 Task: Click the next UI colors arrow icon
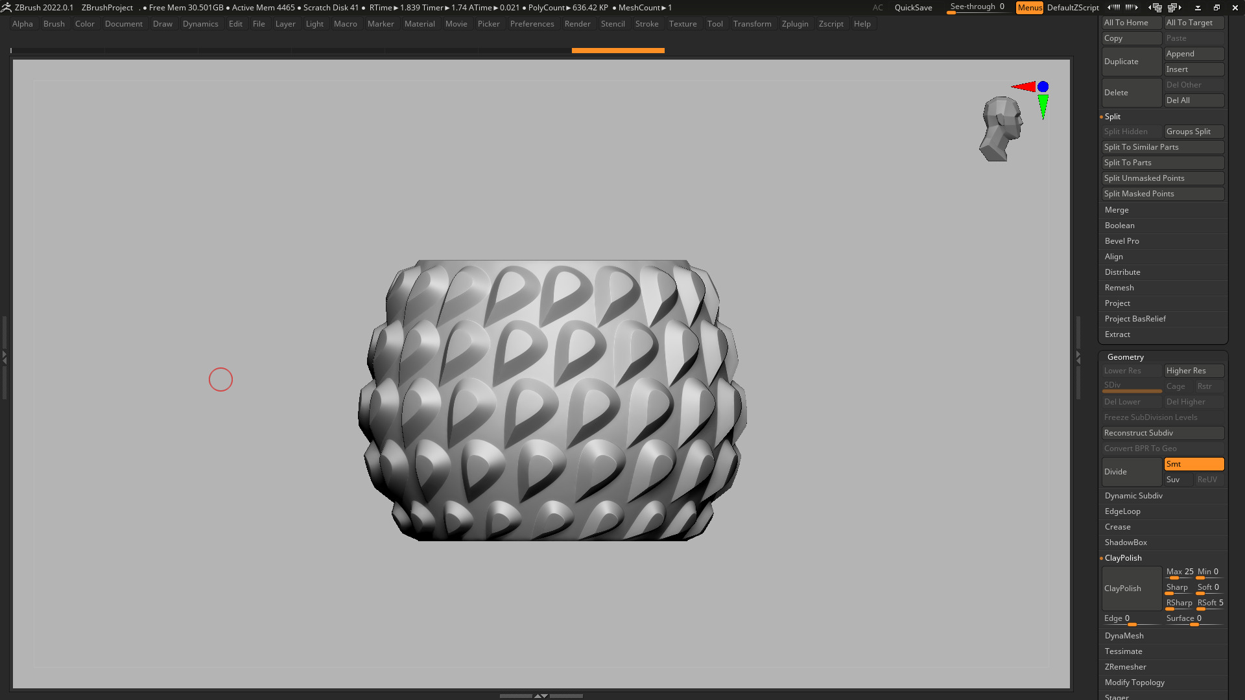pyautogui.click(x=1132, y=8)
